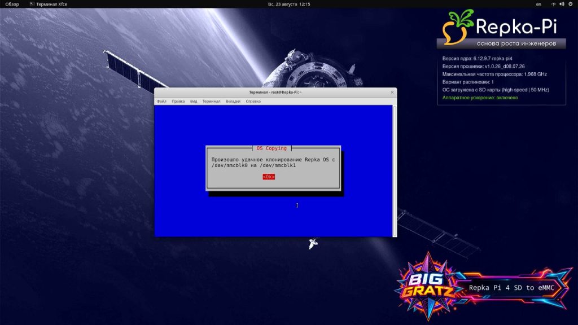Click the 'Версия прошивки' line
578x325 pixels.
[x=483, y=67]
